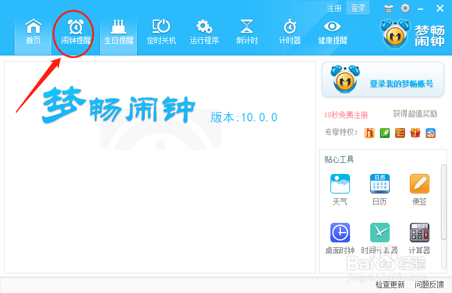Open the 桌面时钟 desktop clock tool
452x293 pixels.
point(340,238)
